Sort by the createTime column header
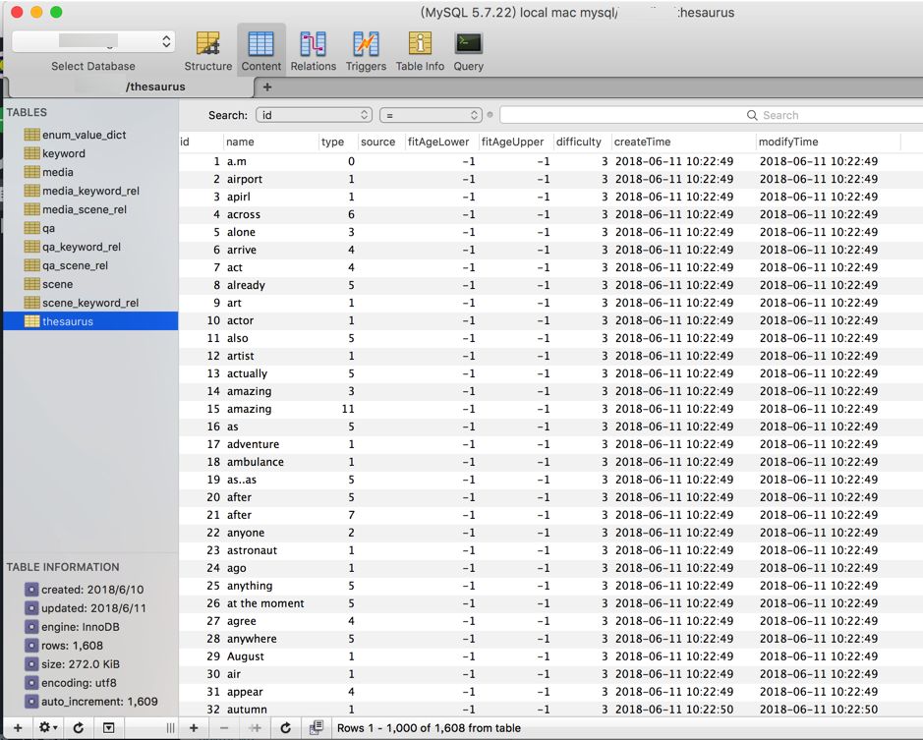This screenshot has height=740, width=923. point(683,142)
